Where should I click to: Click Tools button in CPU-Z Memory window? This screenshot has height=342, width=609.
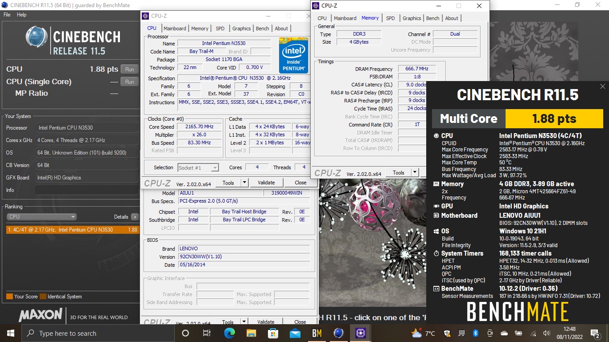(399, 173)
